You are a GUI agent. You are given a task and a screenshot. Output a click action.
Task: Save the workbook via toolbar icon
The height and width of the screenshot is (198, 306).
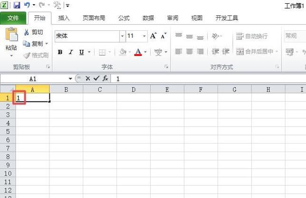17,5
